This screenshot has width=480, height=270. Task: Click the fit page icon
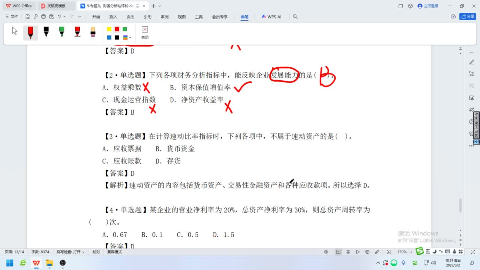tap(389, 252)
